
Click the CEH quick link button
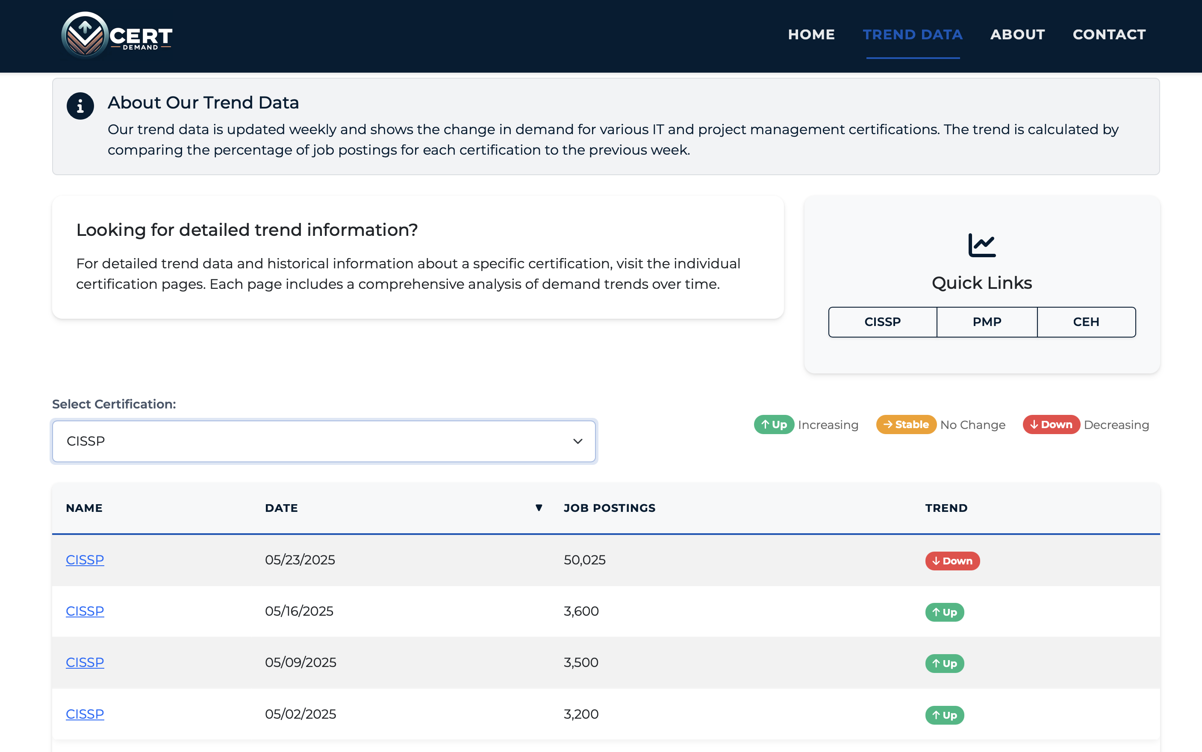pos(1086,322)
